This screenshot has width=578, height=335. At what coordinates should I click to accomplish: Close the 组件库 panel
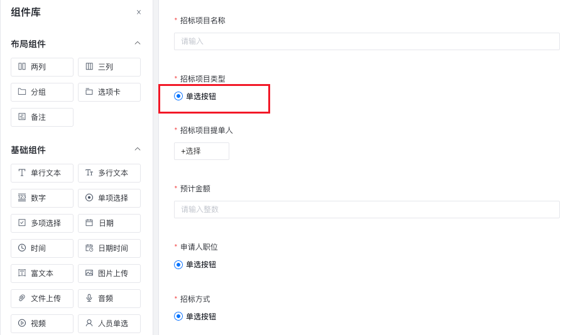coord(139,12)
